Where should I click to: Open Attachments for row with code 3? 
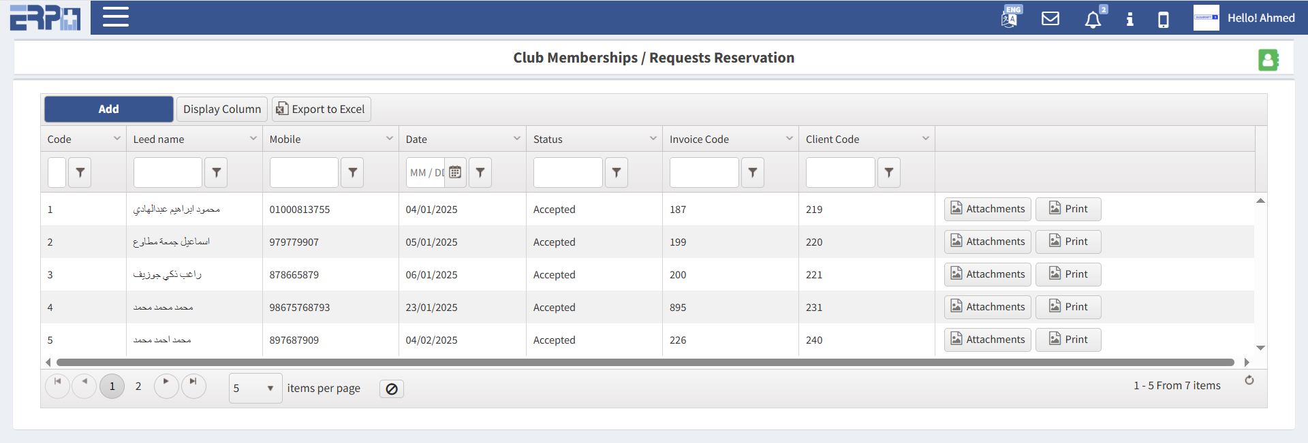tap(987, 274)
